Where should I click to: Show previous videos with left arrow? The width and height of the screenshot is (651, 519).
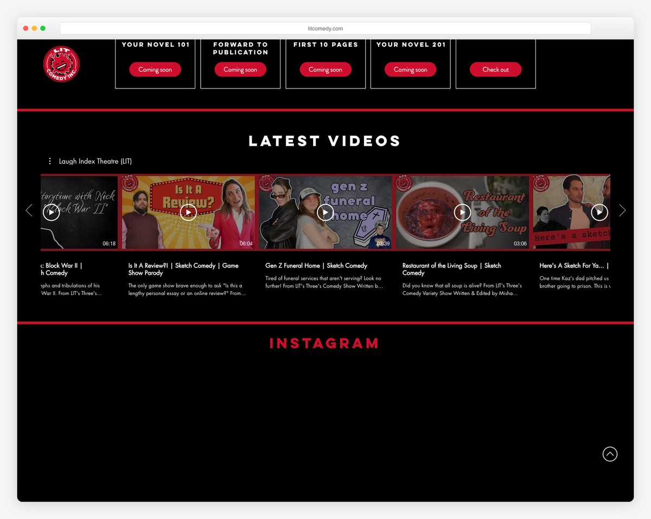(x=29, y=210)
